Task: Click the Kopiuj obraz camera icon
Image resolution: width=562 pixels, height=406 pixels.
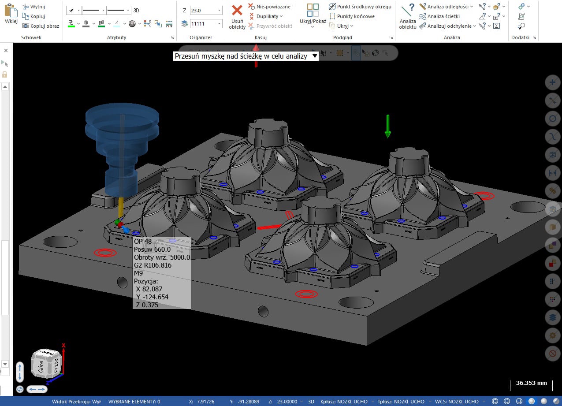Action: [26, 26]
